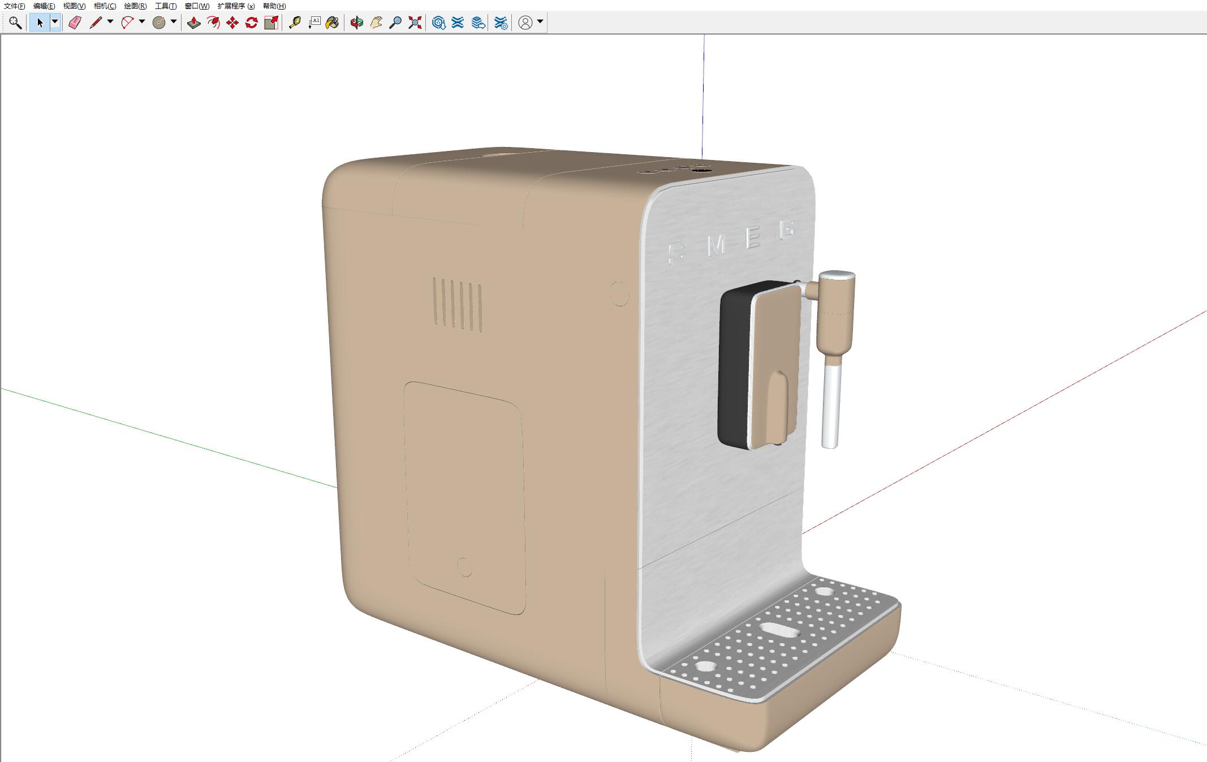Viewport: 1207px width, 762px height.
Task: Expand the shape tool dropdown
Action: click(x=174, y=22)
